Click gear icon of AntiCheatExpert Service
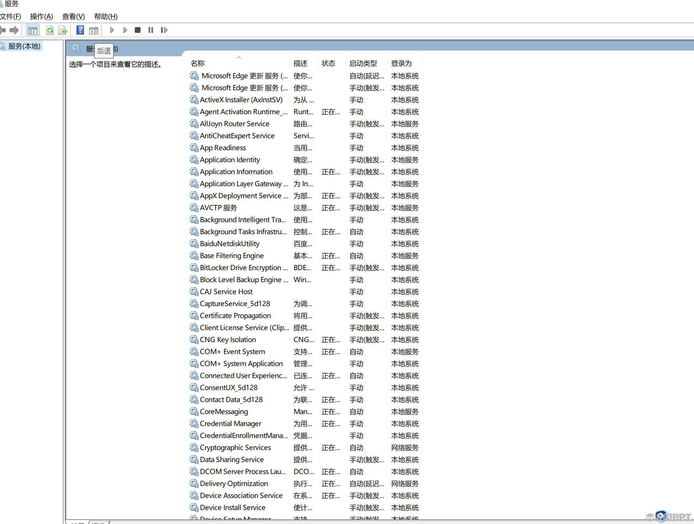The image size is (694, 524). tap(194, 136)
